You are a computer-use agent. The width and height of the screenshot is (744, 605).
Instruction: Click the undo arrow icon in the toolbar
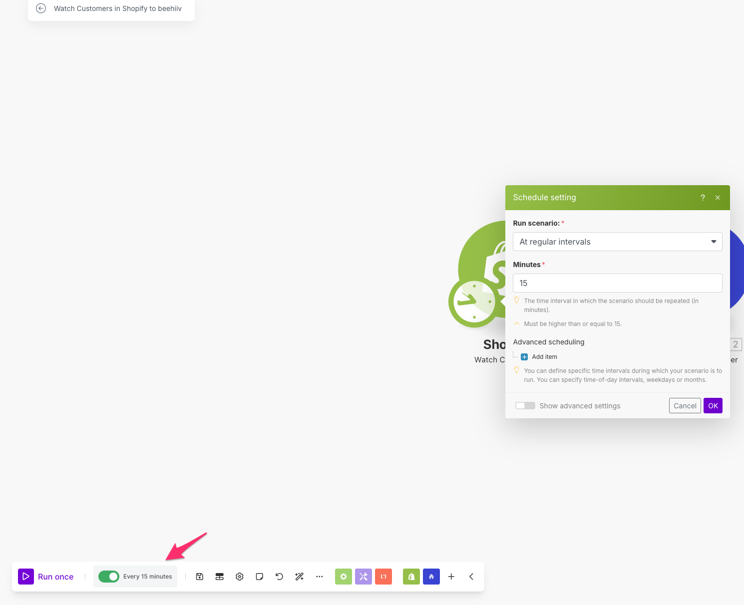[x=280, y=577]
